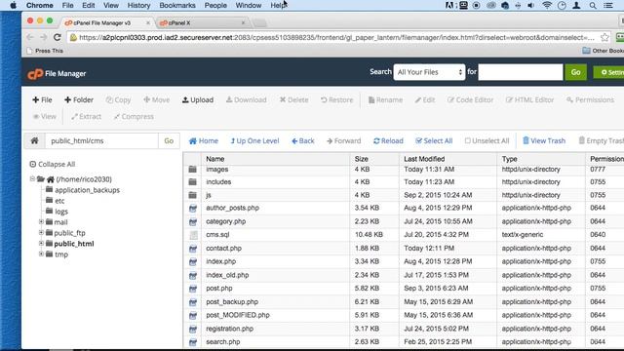The width and height of the screenshot is (624, 351).
Task: Click the Restore toolbar button
Action: click(336, 99)
